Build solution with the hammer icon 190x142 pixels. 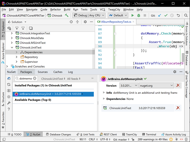click(67, 15)
